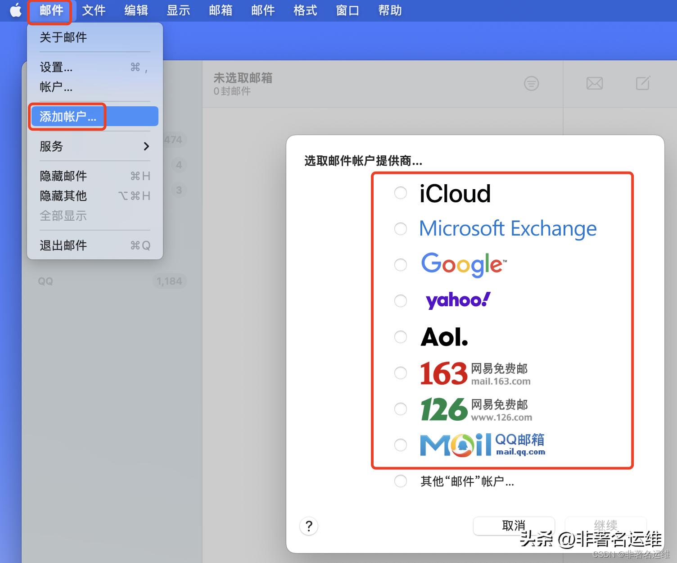Open the 帮助 menu
This screenshot has height=563, width=677.
(x=389, y=10)
